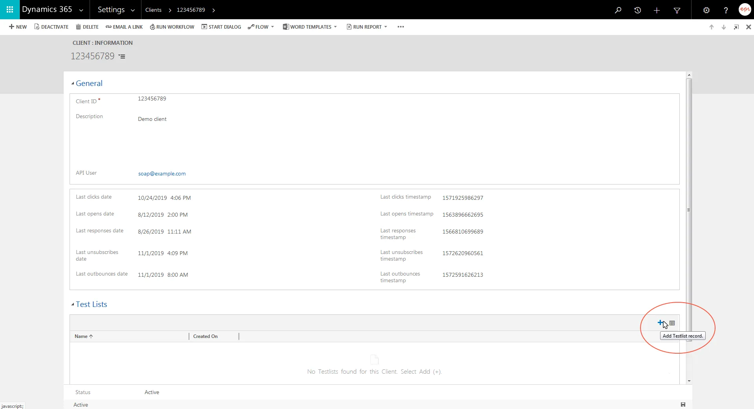754x409 pixels.
Task: Click the quick create plus icon
Action: (657, 10)
